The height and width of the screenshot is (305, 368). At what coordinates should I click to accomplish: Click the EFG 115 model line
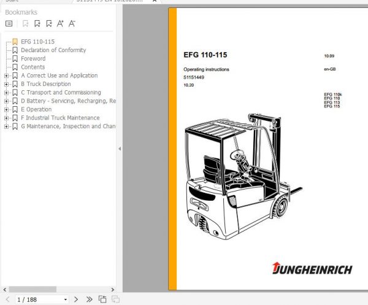[x=332, y=106]
